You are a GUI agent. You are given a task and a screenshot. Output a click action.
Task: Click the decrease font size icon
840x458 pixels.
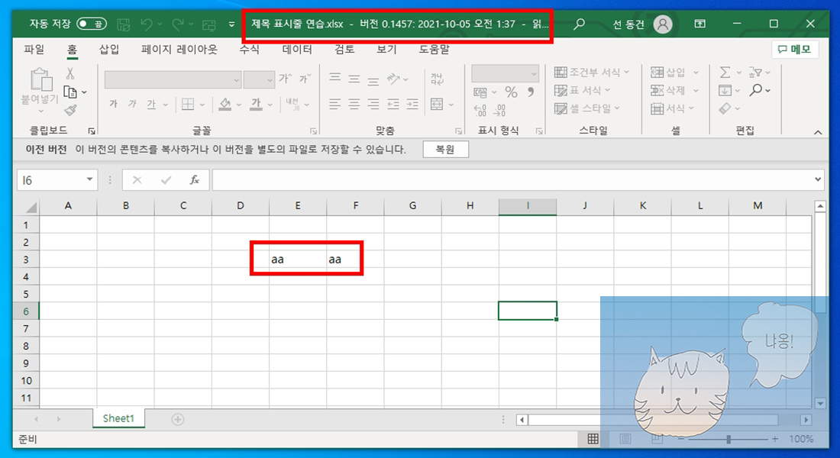coord(305,79)
